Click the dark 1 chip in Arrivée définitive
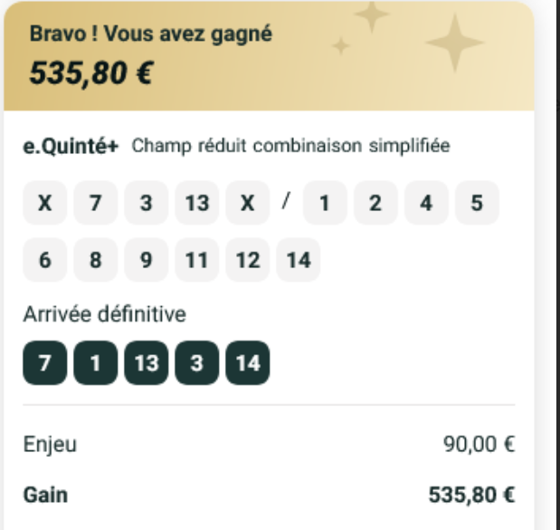 click(x=95, y=364)
